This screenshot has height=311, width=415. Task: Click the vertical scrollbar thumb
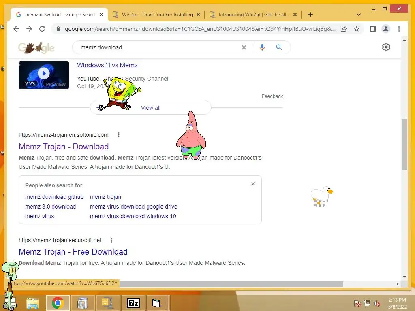[404, 145]
